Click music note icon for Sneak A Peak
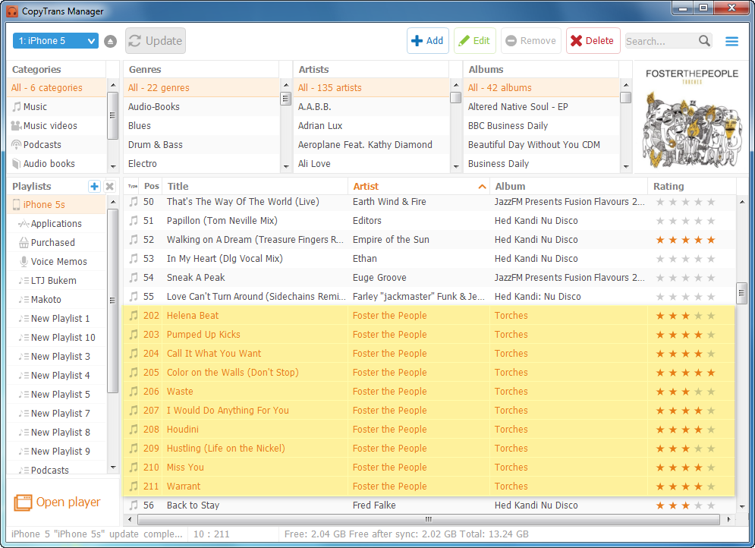 [x=134, y=278]
